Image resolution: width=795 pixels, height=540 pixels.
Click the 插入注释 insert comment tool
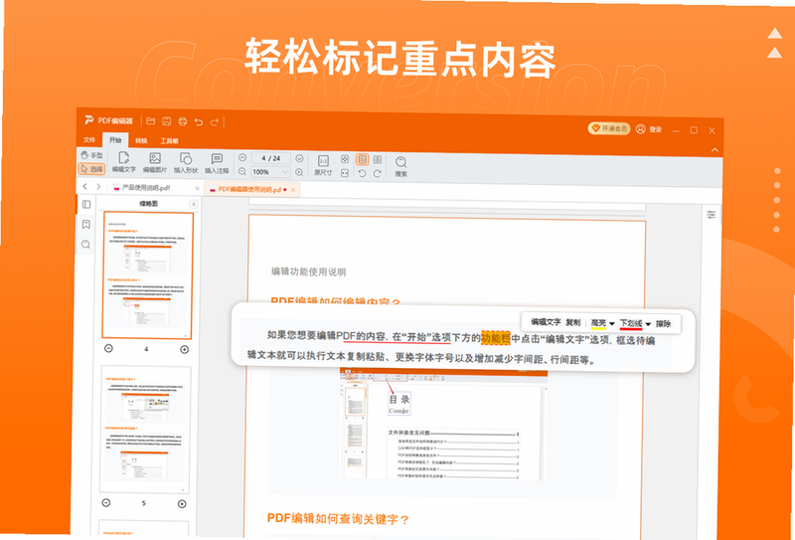pos(217,163)
